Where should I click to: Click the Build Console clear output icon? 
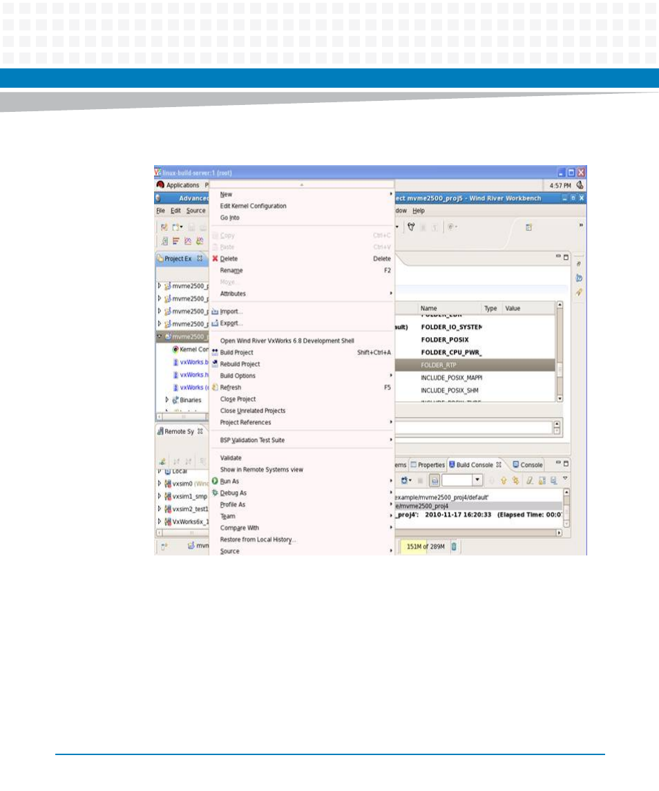[x=529, y=481]
